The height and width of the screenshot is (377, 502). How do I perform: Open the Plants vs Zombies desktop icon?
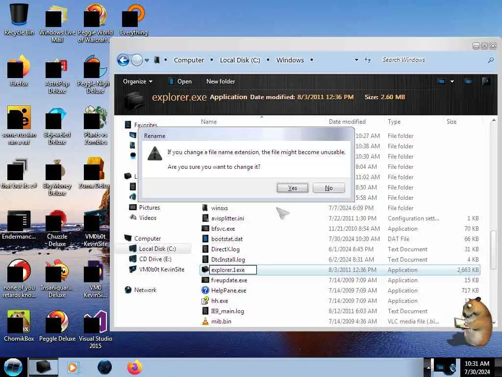click(x=96, y=126)
